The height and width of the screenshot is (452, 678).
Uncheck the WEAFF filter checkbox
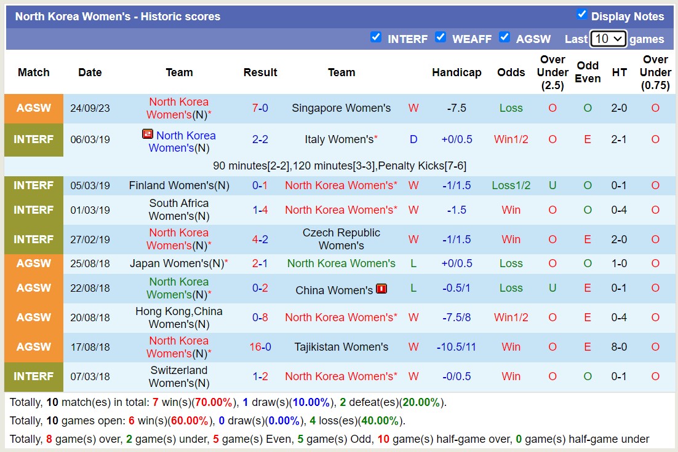(441, 37)
